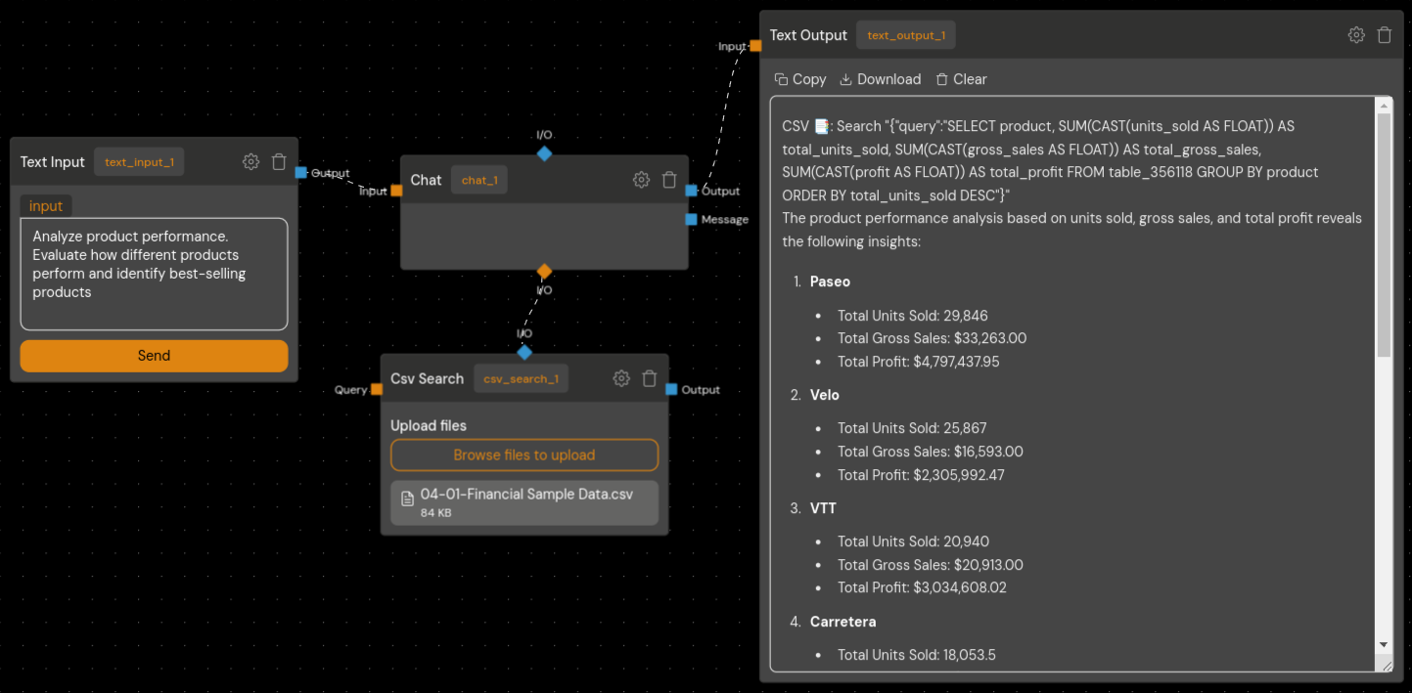The image size is (1412, 693).
Task: Click 'Total Gross Sales: $33,263.00' line
Action: click(932, 338)
